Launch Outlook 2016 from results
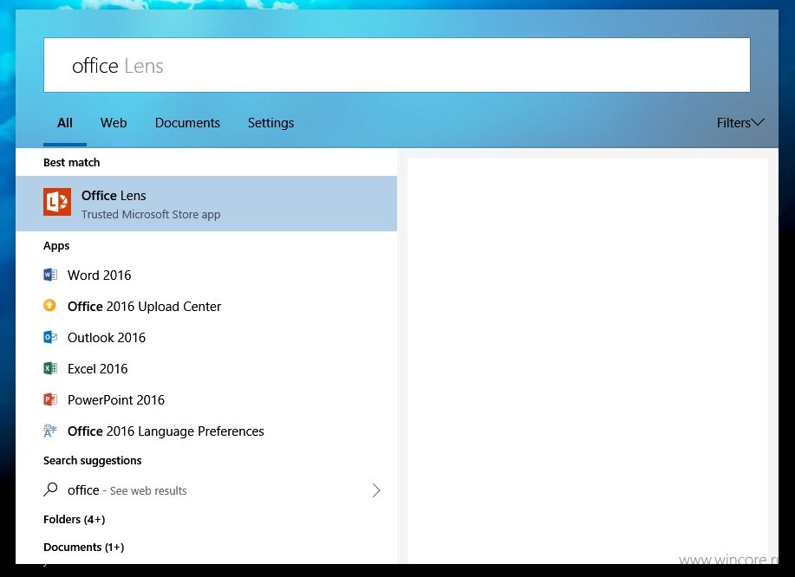The width and height of the screenshot is (795, 577). (x=206, y=337)
